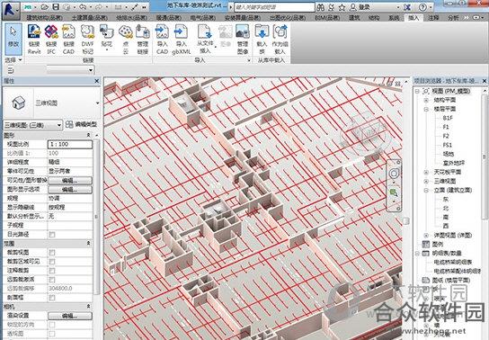
Task: Click the 链接 Revit icon
Action: [34, 40]
